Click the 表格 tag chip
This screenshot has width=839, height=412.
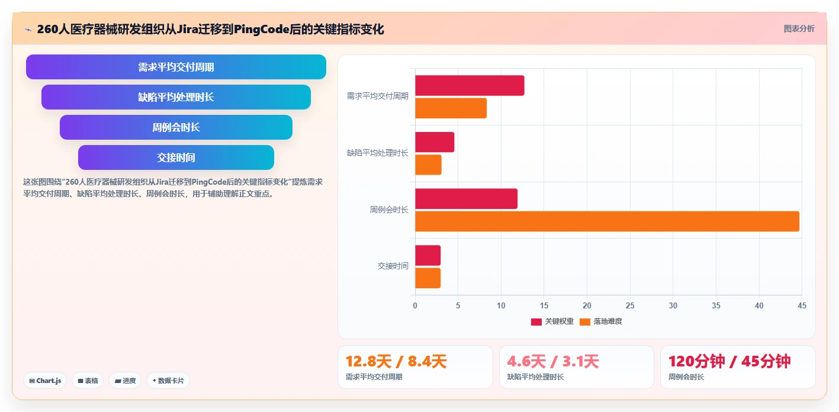[88, 381]
